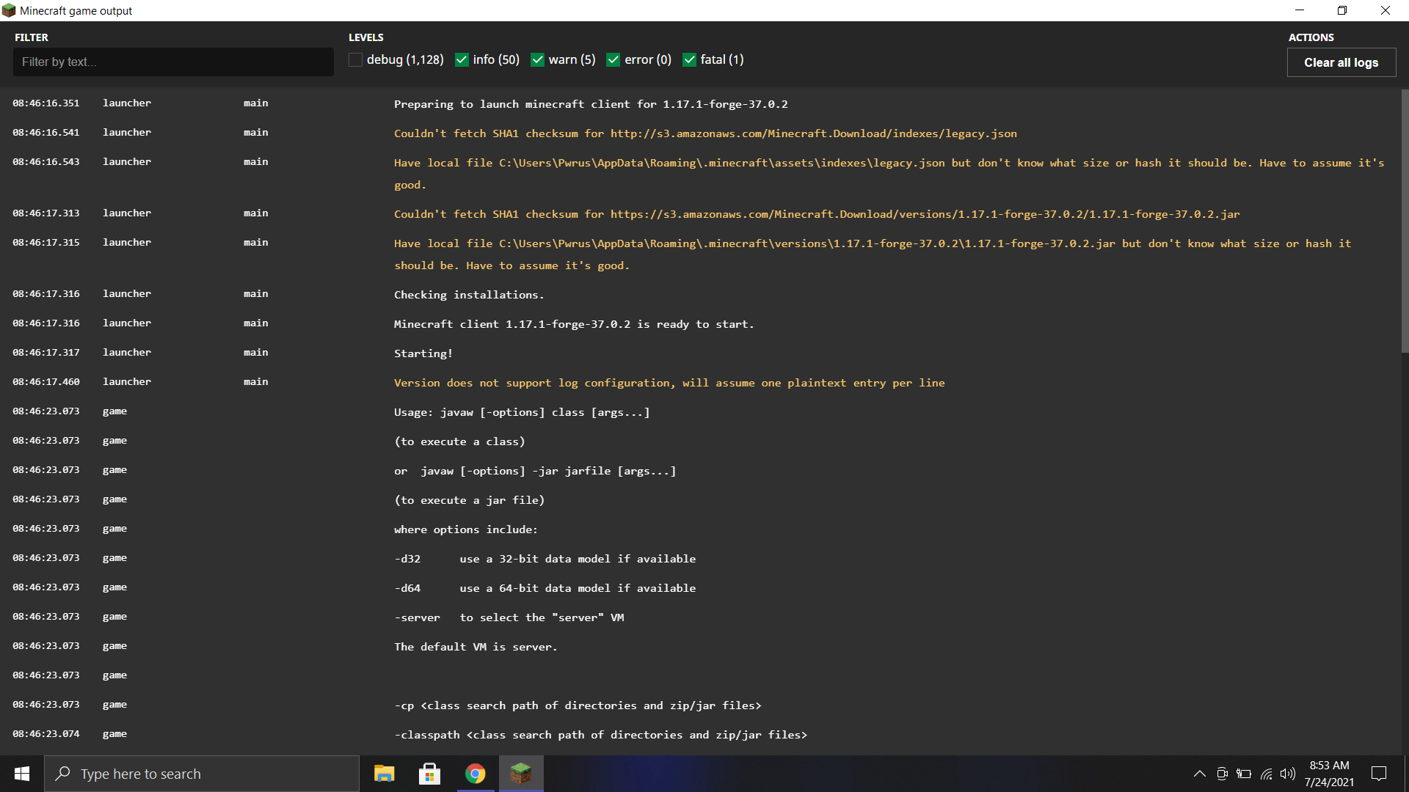Toggle the warn log level checkbox

click(x=538, y=59)
